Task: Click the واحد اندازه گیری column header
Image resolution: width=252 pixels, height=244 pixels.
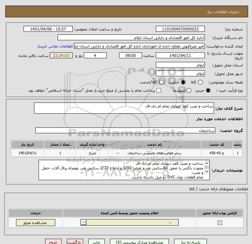Action: pos(92,144)
